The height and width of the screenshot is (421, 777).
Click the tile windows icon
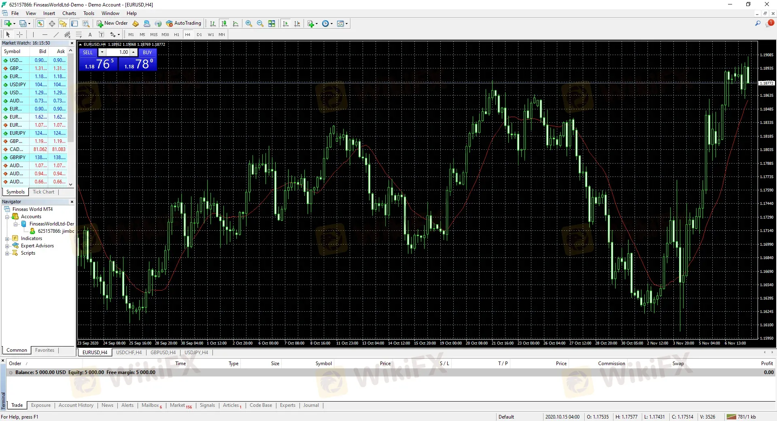click(272, 23)
